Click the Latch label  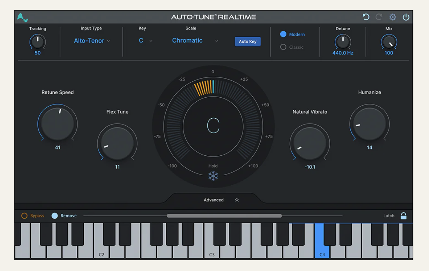coord(389,216)
